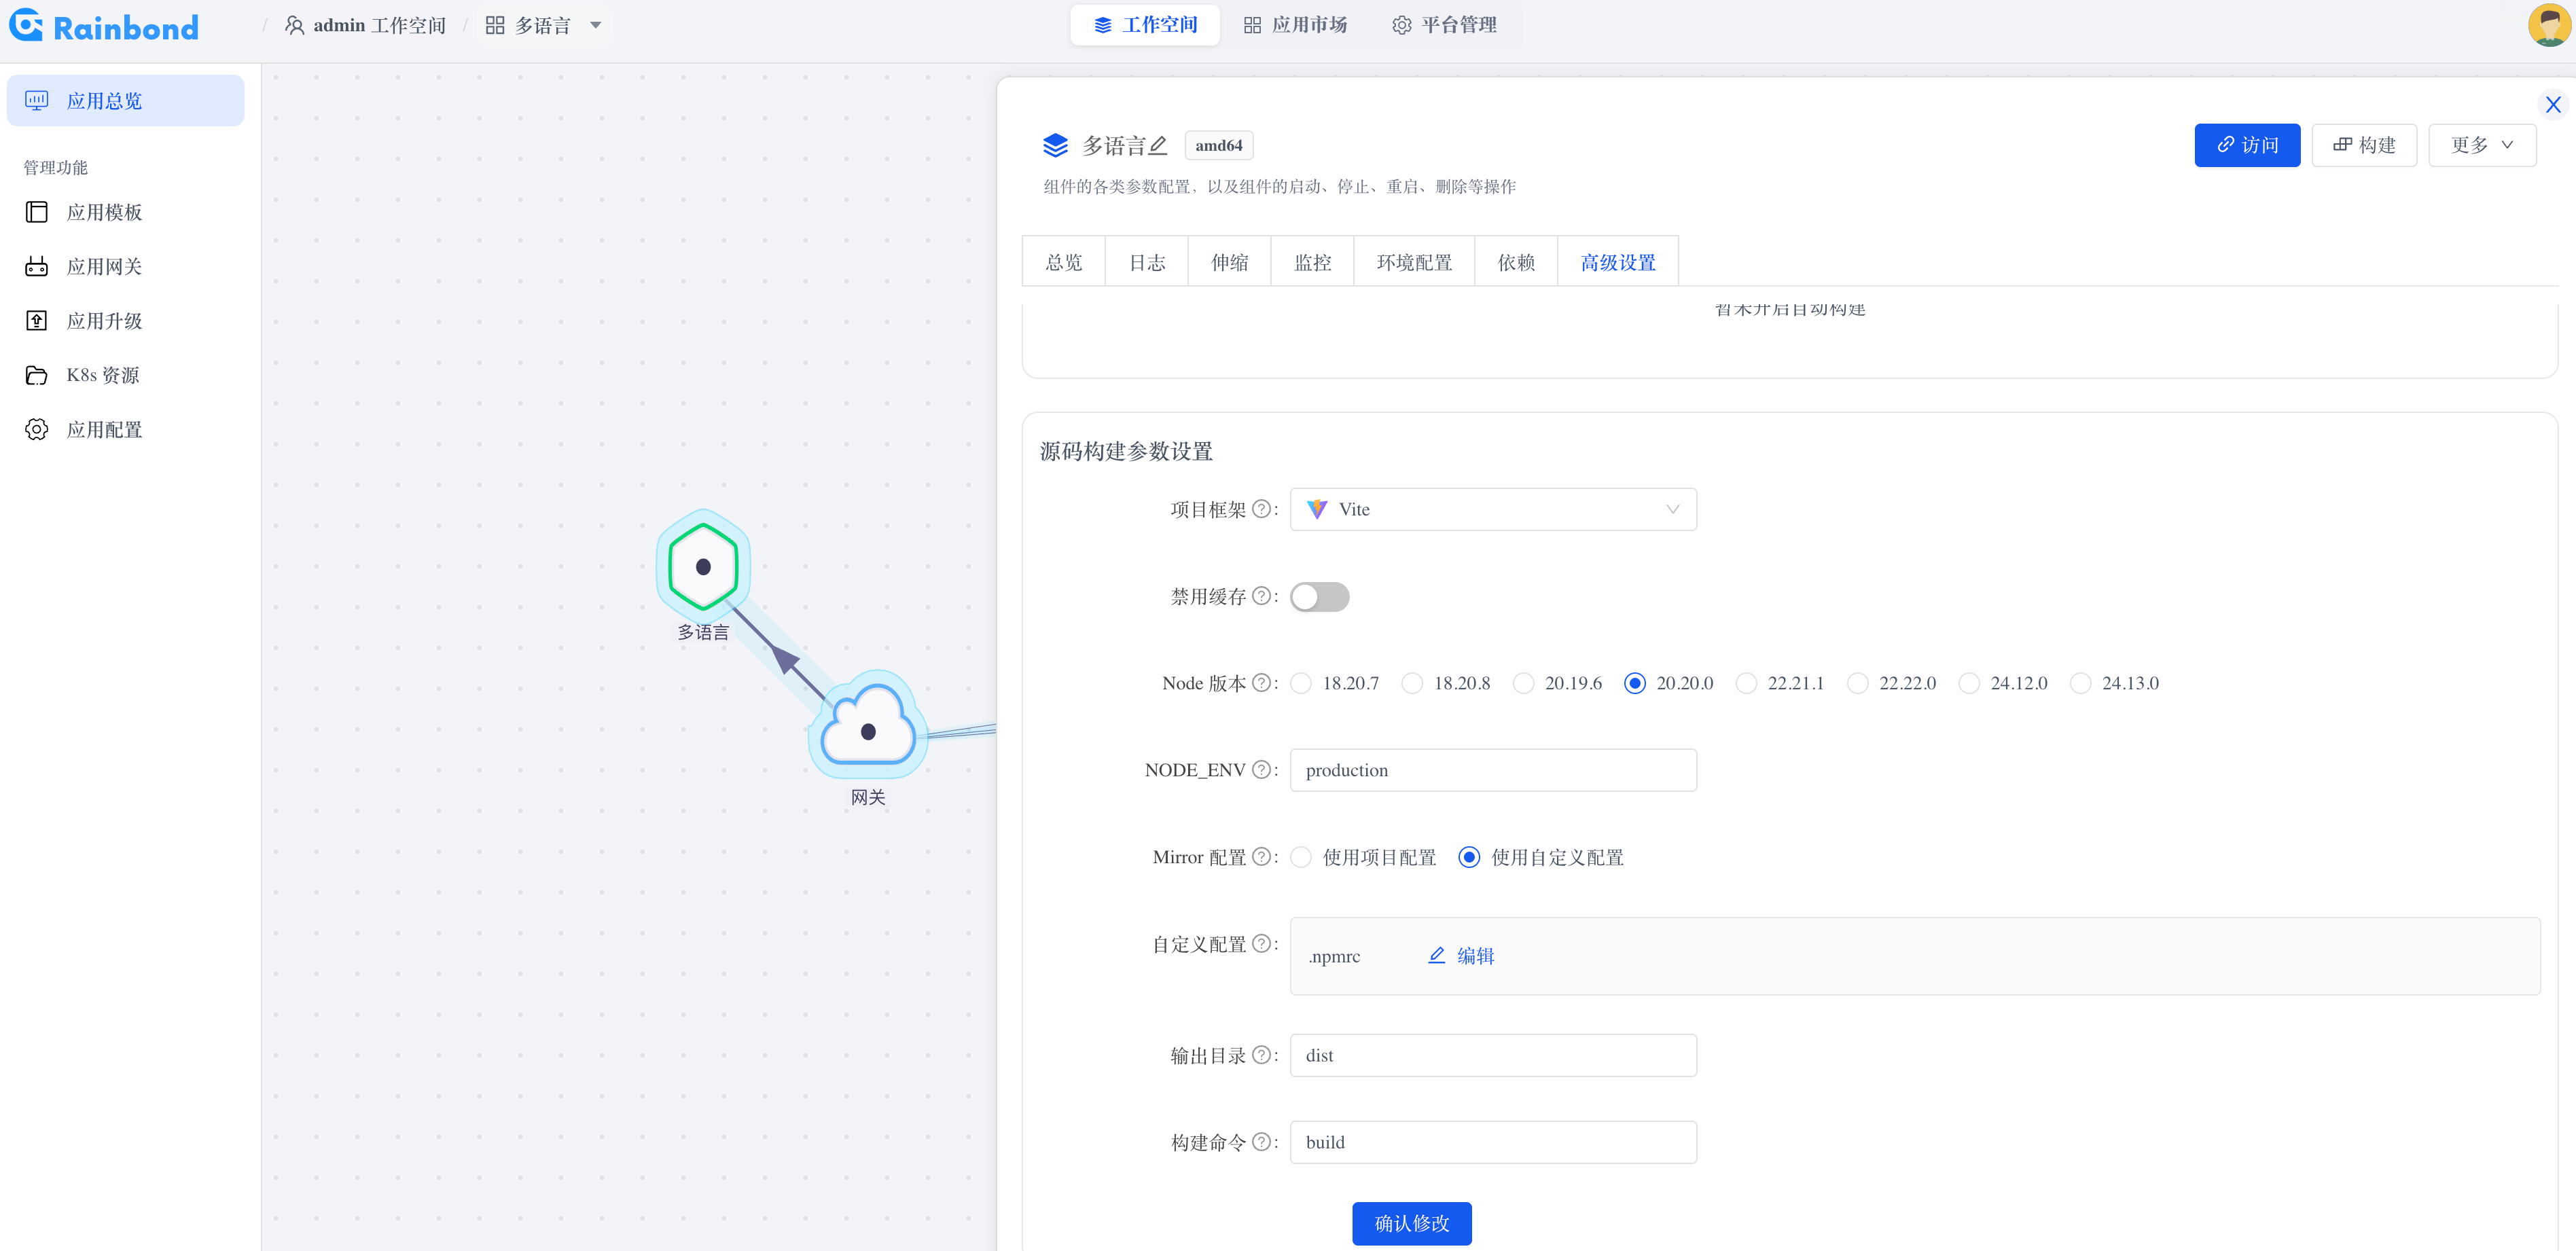
Task: Open 应用升级 in sidebar
Action: coord(104,321)
